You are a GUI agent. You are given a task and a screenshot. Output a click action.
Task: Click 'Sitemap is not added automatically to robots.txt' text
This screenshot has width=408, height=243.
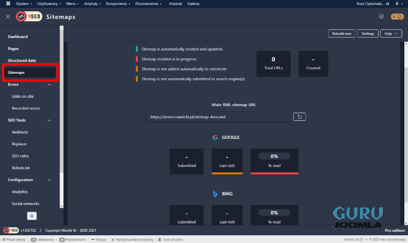point(184,69)
